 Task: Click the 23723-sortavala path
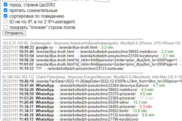[85, 69]
